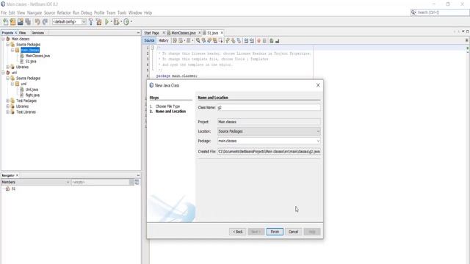Click the Next Bookmark icon in editor toolbar

[234, 41]
